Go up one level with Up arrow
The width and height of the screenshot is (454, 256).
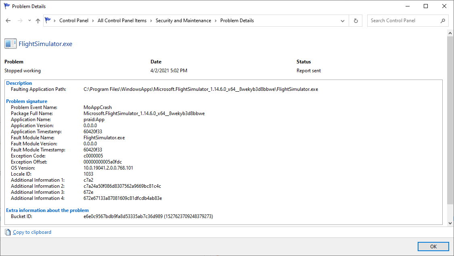click(38, 21)
